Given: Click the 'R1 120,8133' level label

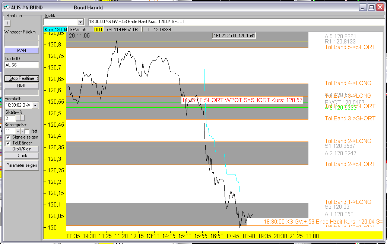Looking at the screenshot, I should pyautogui.click(x=340, y=42).
